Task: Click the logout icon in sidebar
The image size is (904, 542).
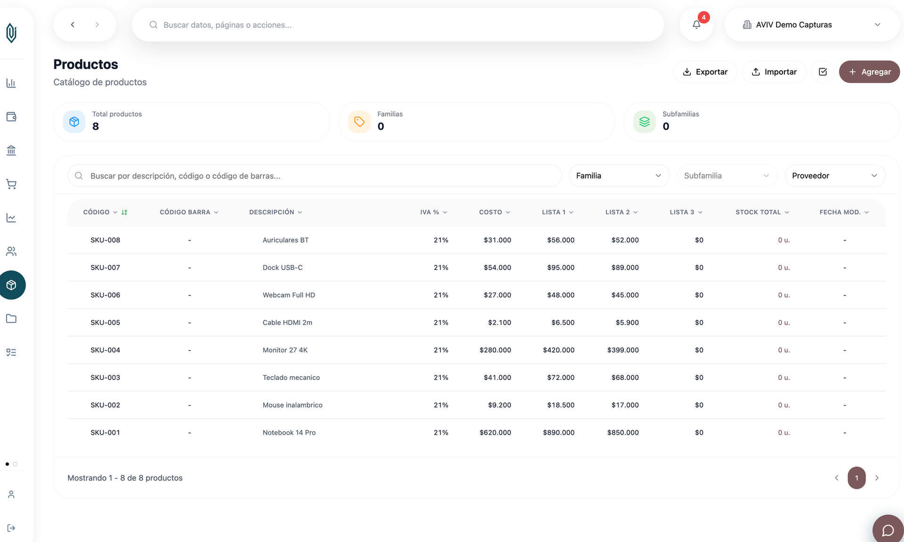Action: coord(11,528)
